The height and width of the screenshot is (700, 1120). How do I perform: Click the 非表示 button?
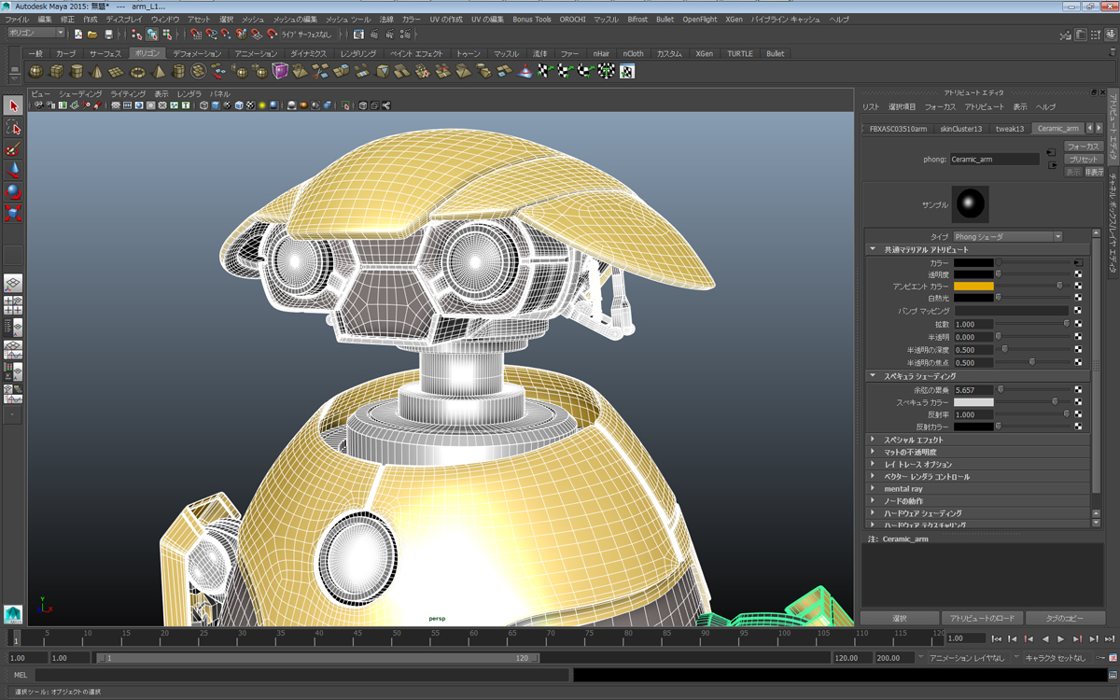[x=1094, y=172]
